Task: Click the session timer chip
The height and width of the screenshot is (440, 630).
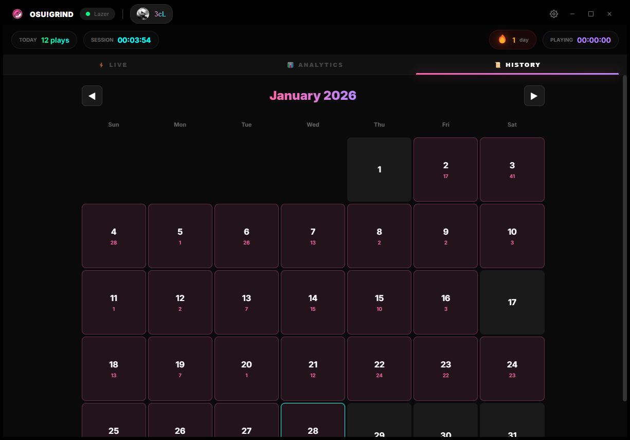Action: [x=121, y=40]
